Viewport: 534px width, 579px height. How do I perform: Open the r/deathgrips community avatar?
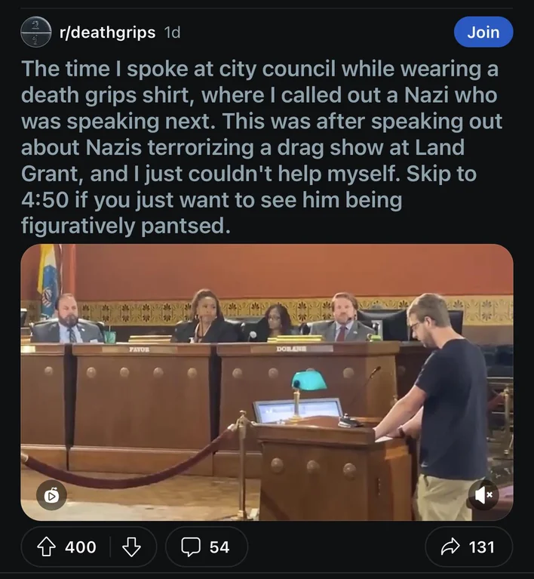[35, 32]
